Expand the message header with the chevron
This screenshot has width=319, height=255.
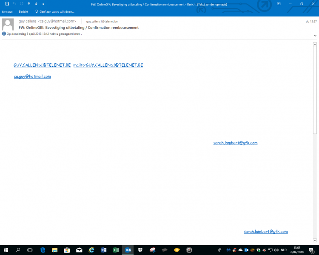point(315,36)
